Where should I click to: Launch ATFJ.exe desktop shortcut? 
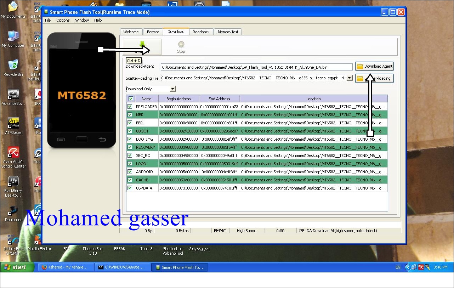coord(13,126)
